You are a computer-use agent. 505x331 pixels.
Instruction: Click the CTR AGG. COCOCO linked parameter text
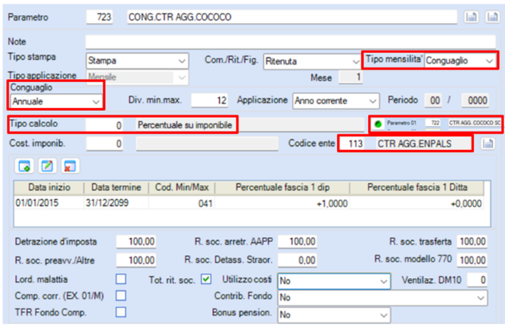(x=475, y=123)
